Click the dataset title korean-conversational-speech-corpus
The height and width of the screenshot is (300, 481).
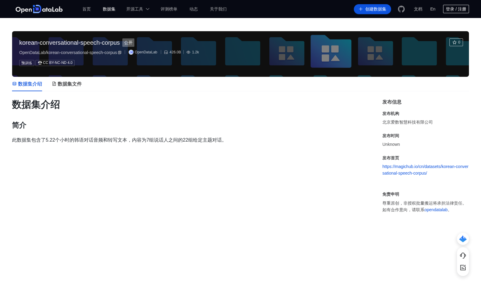[x=69, y=43]
